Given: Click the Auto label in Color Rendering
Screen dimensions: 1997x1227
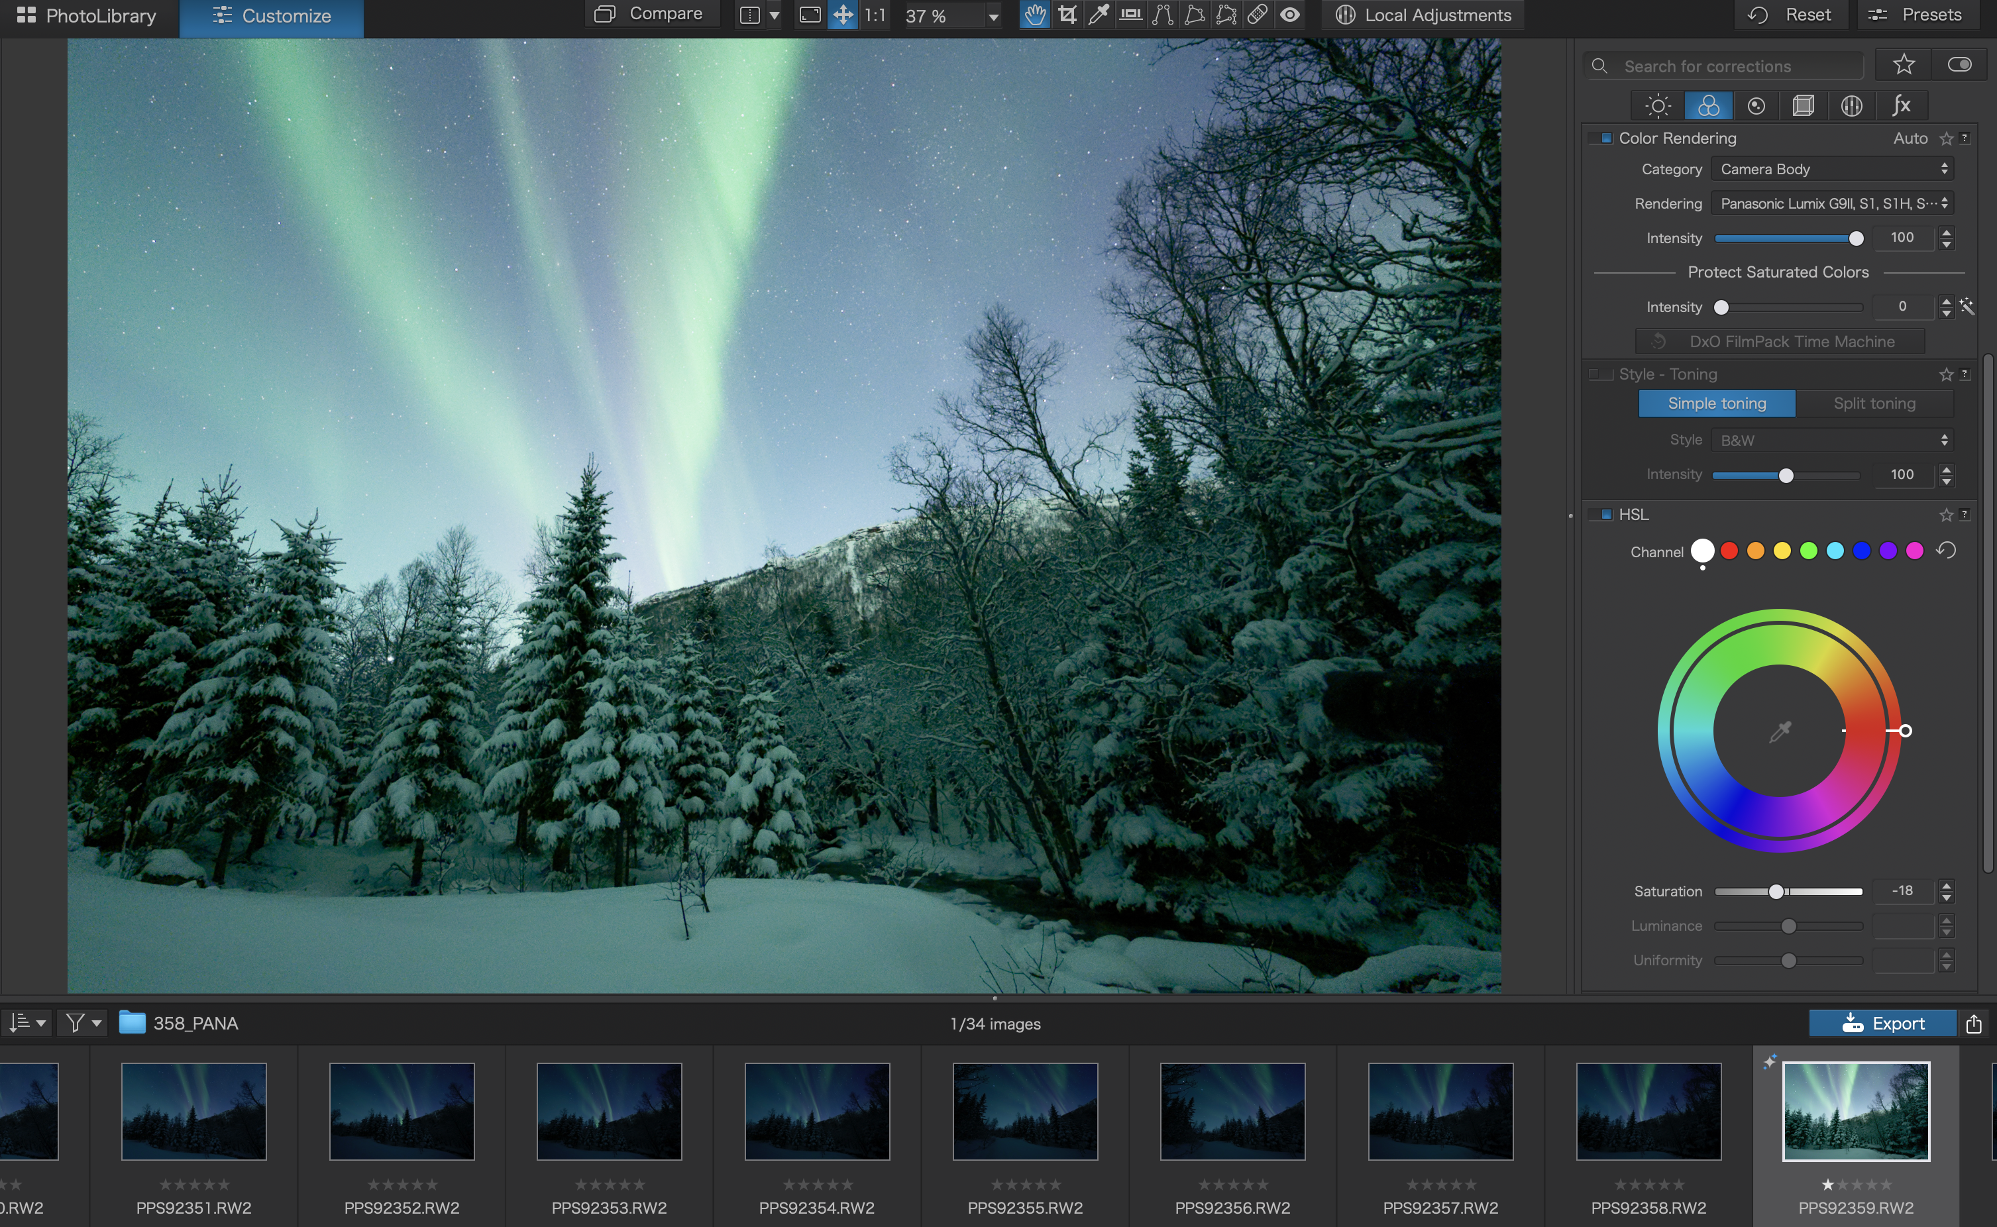Looking at the screenshot, I should pyautogui.click(x=1910, y=138).
